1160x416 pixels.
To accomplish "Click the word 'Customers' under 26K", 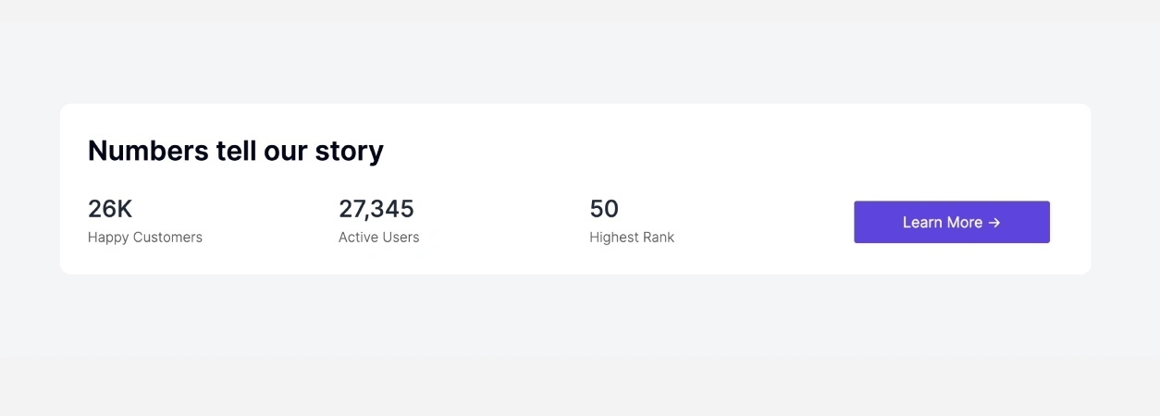I will pyautogui.click(x=167, y=238).
